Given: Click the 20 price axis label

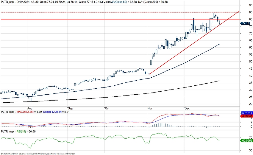Looking at the screenshot, I should point(251,104).
